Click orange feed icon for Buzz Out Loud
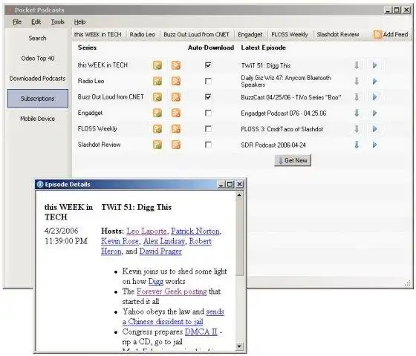The width and height of the screenshot is (416, 356). (x=176, y=97)
